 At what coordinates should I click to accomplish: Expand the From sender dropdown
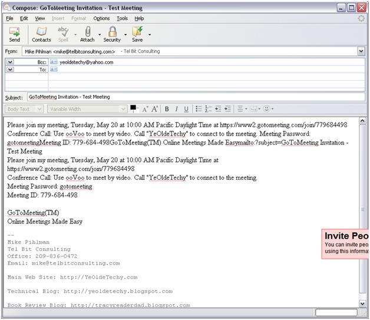coord(361,51)
